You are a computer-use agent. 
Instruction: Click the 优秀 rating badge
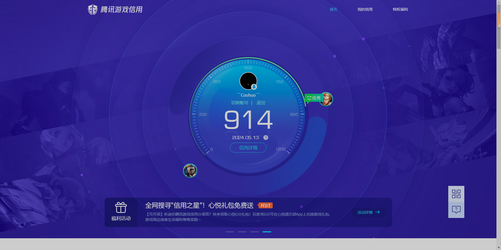[x=314, y=98]
